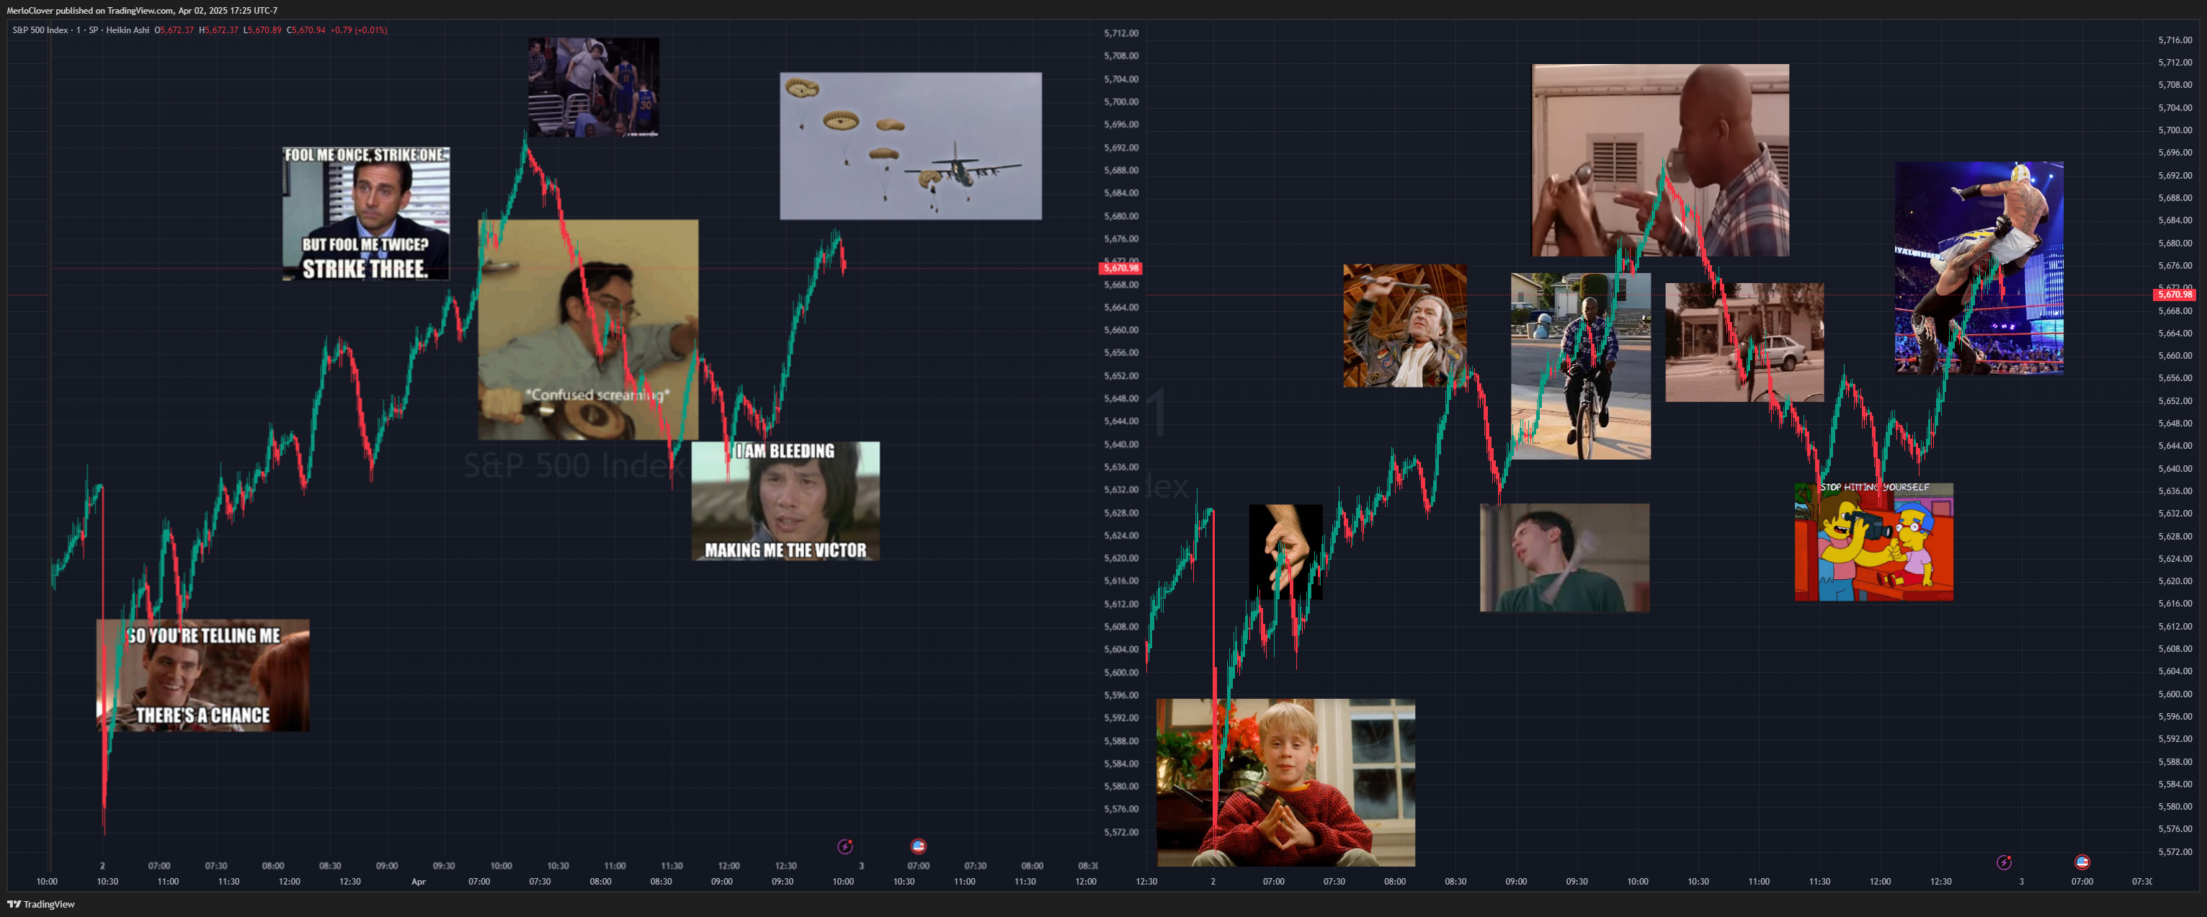
Task: Select the masked wrestler jumping image
Action: click(x=1979, y=268)
